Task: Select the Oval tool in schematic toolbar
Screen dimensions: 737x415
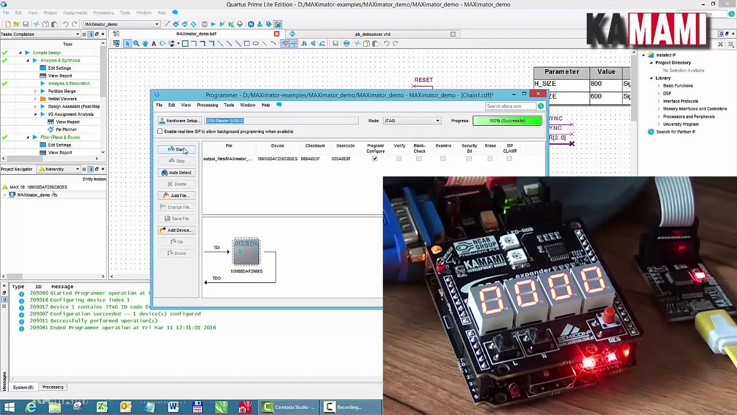Action: 256,44
